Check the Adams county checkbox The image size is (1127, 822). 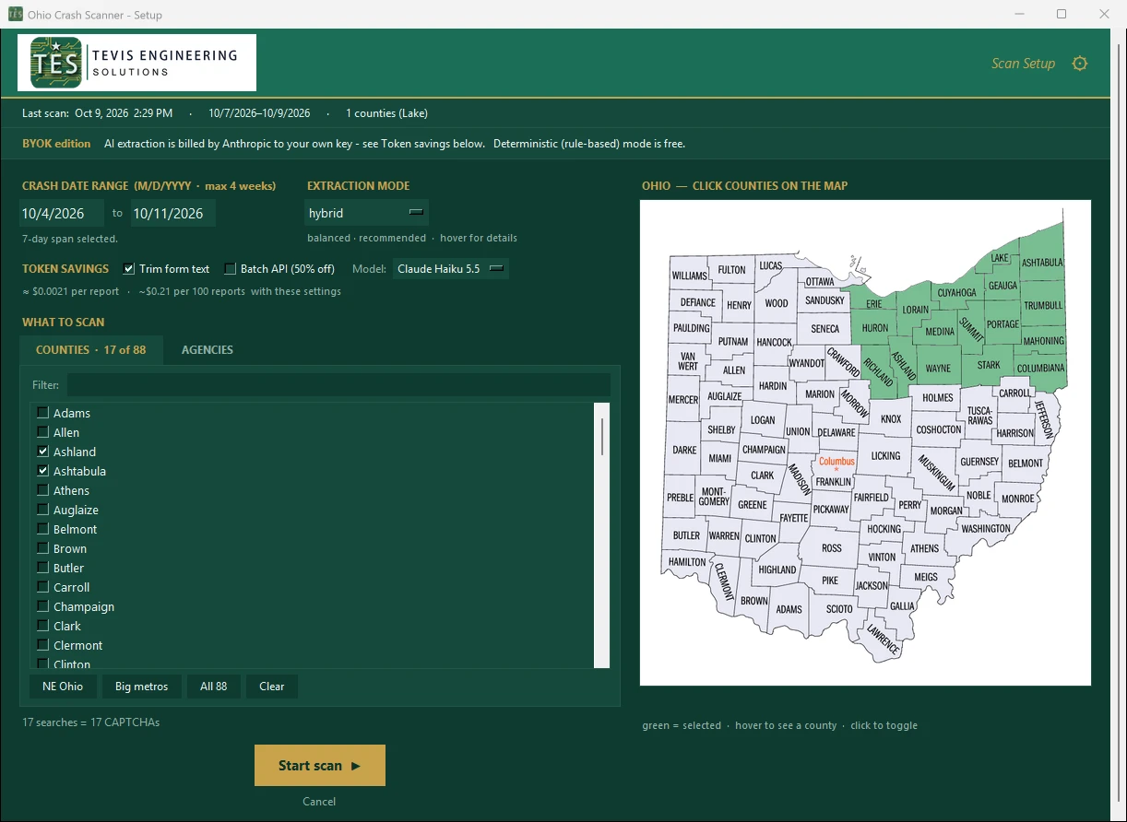(42, 413)
